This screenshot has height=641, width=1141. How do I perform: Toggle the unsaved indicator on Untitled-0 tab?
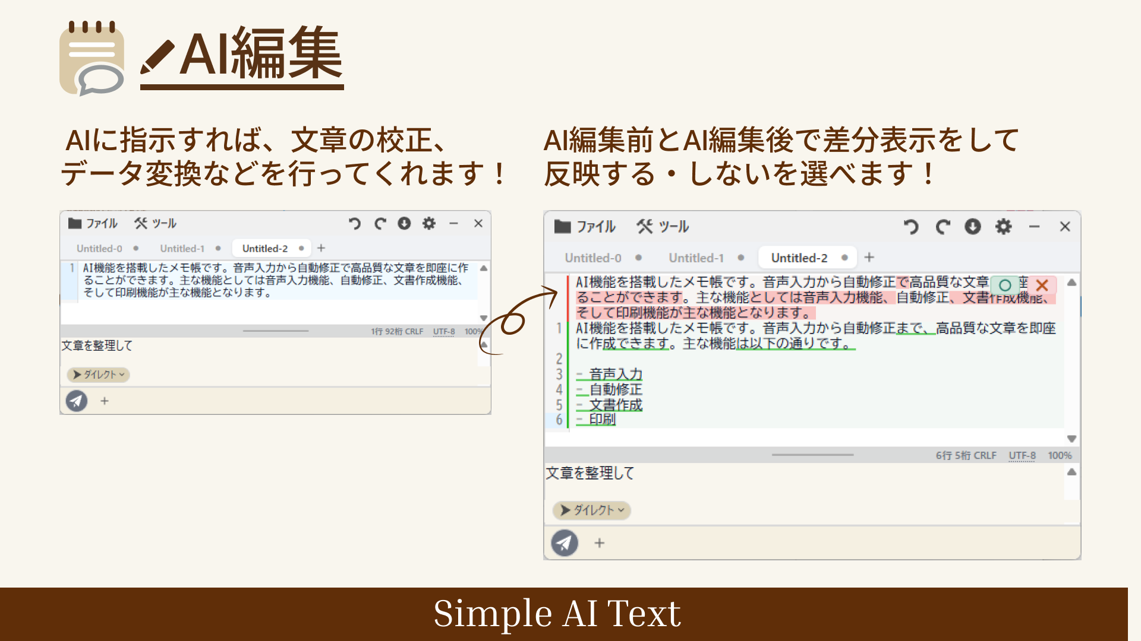coord(638,258)
